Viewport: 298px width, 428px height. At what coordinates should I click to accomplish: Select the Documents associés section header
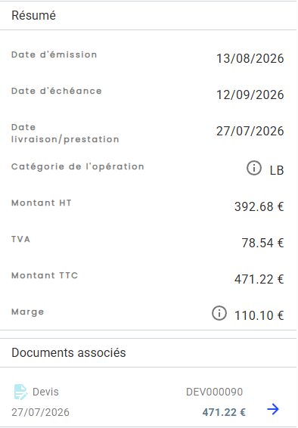(69, 352)
